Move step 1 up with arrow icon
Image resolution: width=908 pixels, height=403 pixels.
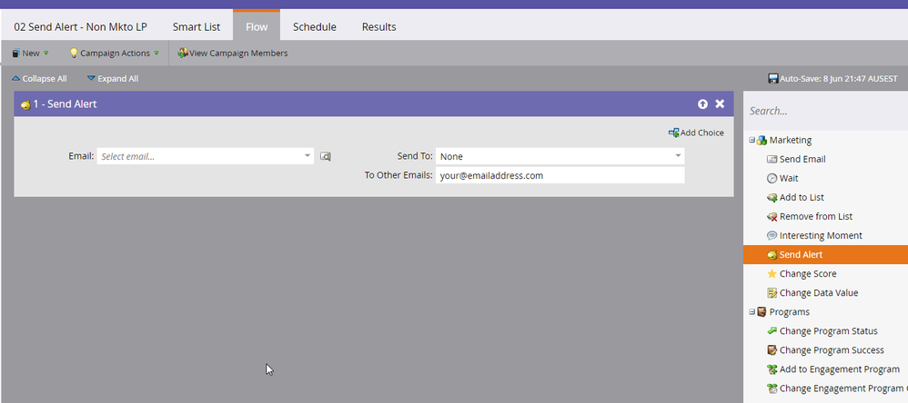coord(702,103)
